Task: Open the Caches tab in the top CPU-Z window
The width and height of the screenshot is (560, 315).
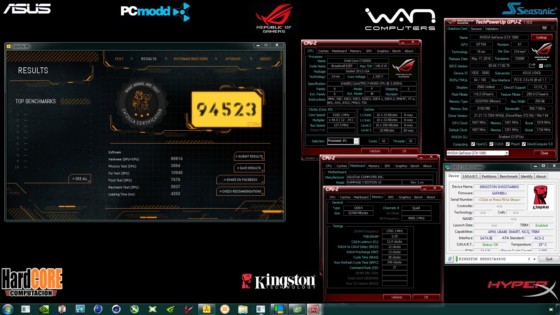Action: tap(323, 51)
